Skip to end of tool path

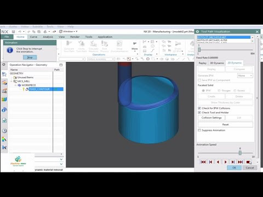241,162
